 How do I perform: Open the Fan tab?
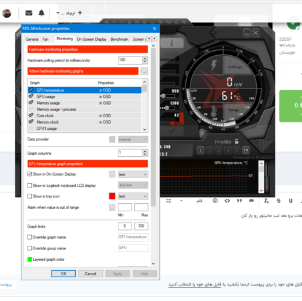tap(45, 39)
